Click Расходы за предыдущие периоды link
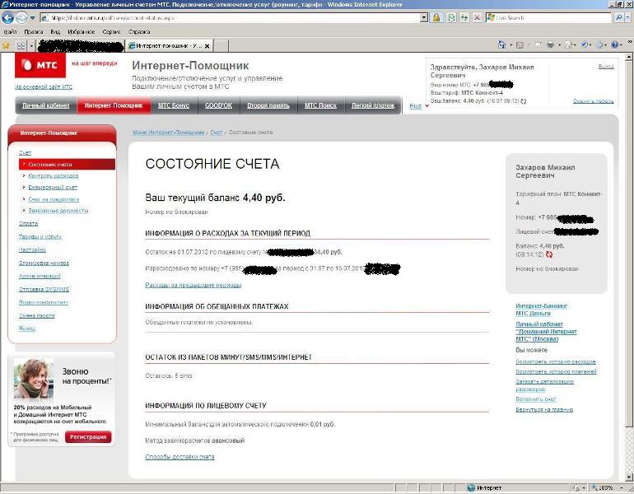634x494 pixels. 193,285
